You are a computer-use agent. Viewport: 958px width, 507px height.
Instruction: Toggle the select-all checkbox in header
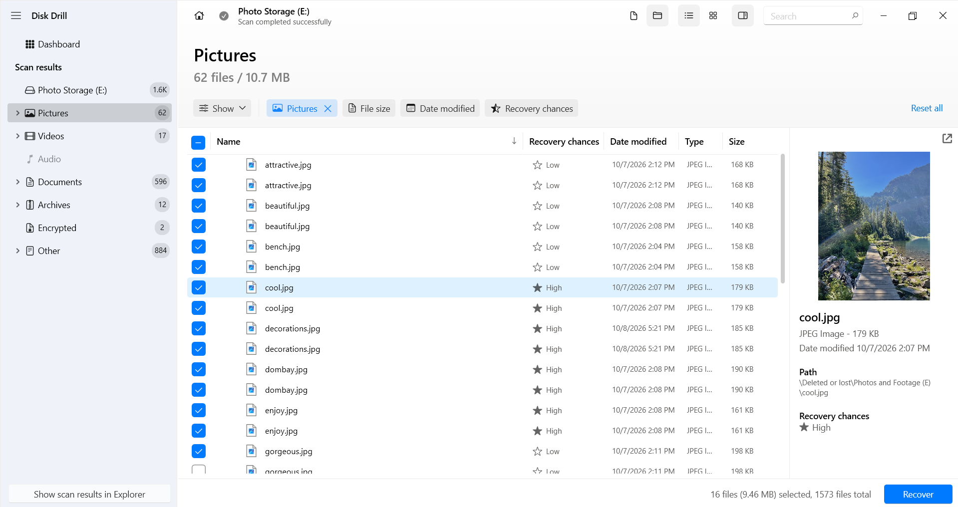pyautogui.click(x=198, y=143)
